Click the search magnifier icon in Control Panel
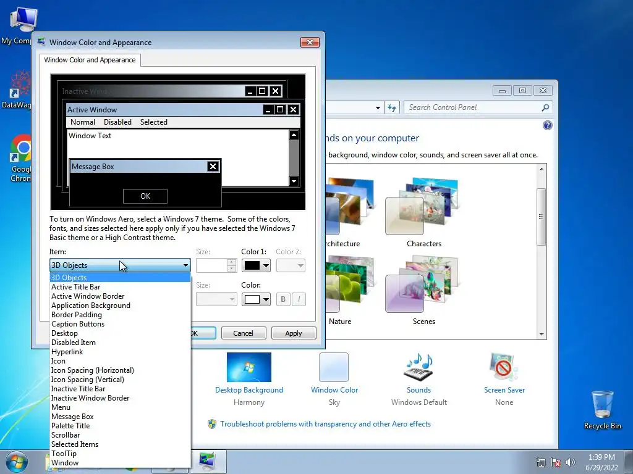The image size is (633, 474). pyautogui.click(x=545, y=107)
